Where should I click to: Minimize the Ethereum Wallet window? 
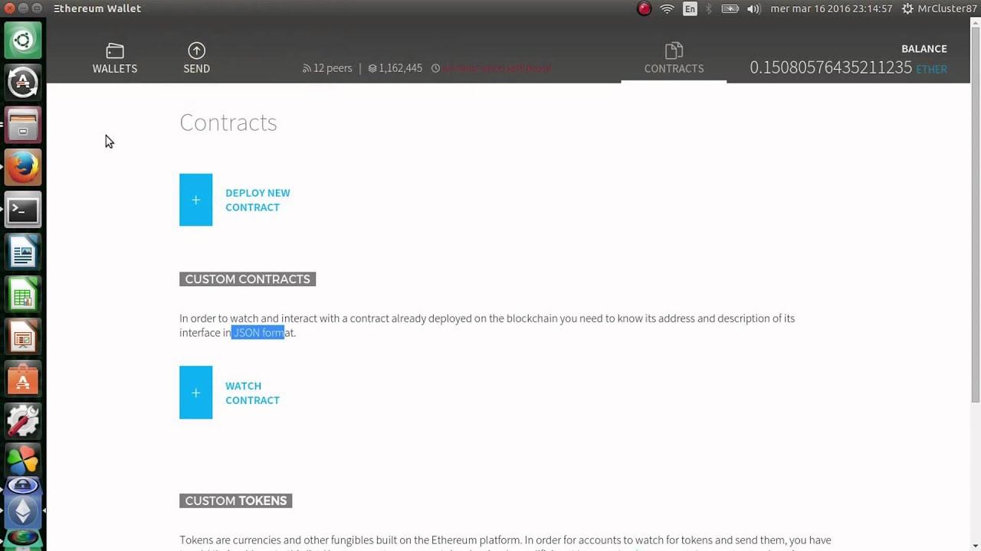click(x=23, y=8)
